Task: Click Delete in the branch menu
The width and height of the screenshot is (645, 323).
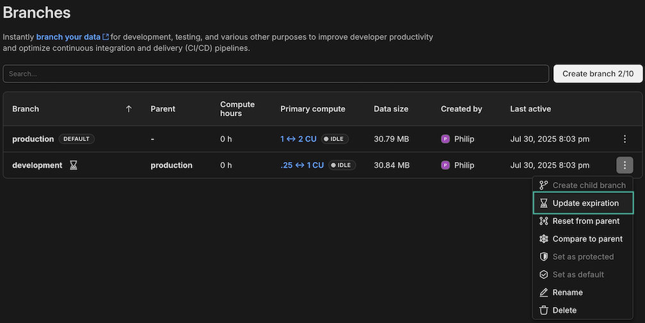Action: 564,310
